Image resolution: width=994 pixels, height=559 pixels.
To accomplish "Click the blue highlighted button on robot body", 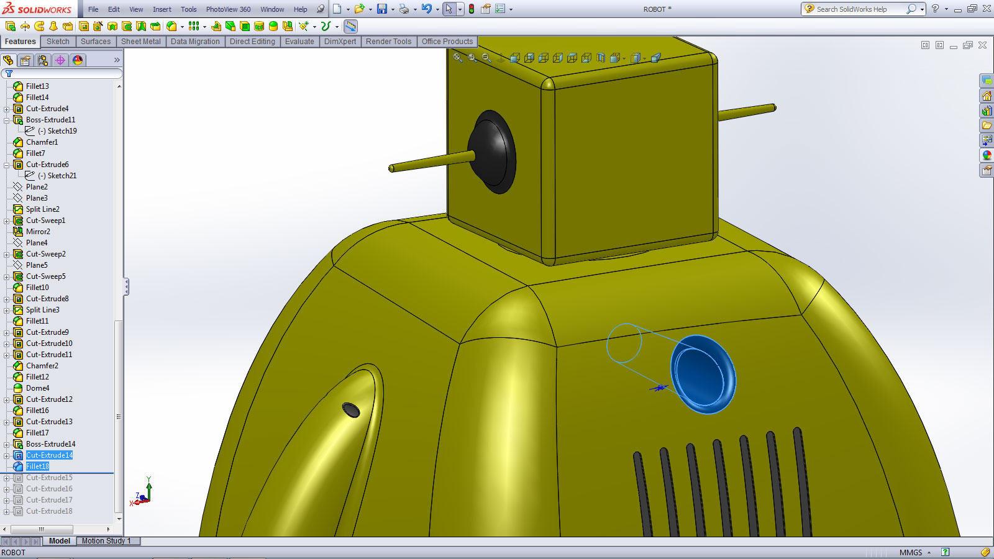I will coord(703,374).
